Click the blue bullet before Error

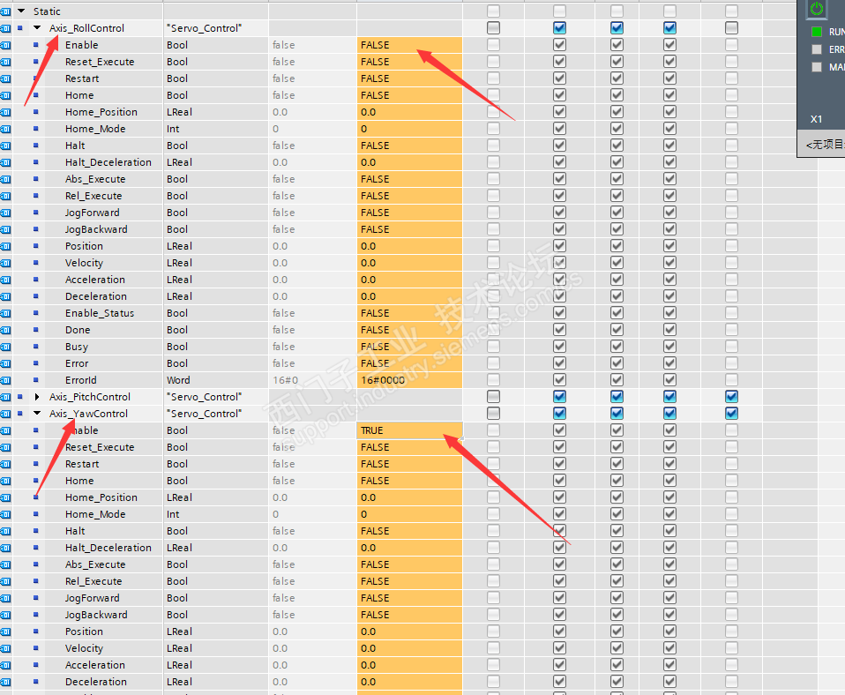tap(35, 363)
